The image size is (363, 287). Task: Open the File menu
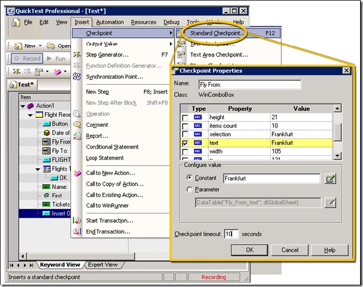[28, 23]
